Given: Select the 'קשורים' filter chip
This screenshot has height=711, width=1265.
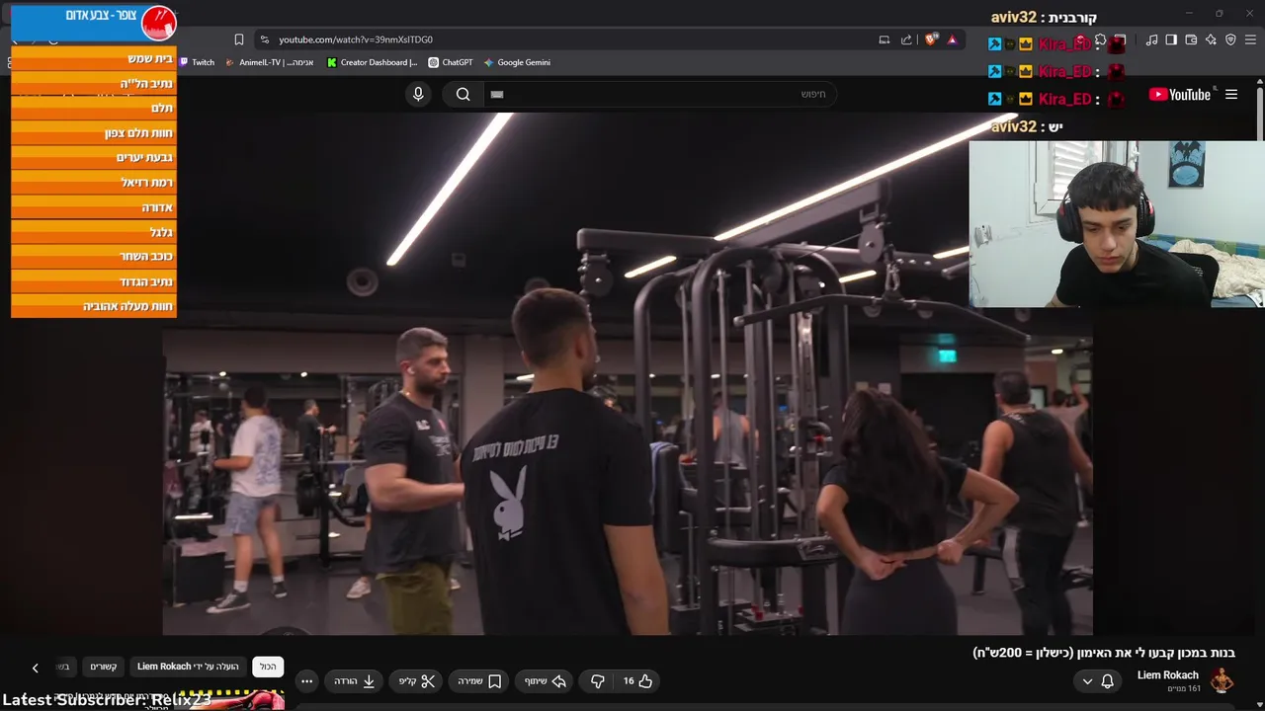Looking at the screenshot, I should (104, 667).
